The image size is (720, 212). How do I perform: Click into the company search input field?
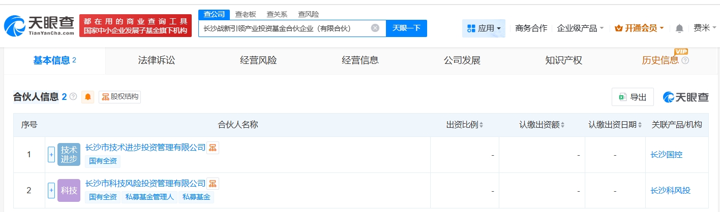click(x=285, y=28)
